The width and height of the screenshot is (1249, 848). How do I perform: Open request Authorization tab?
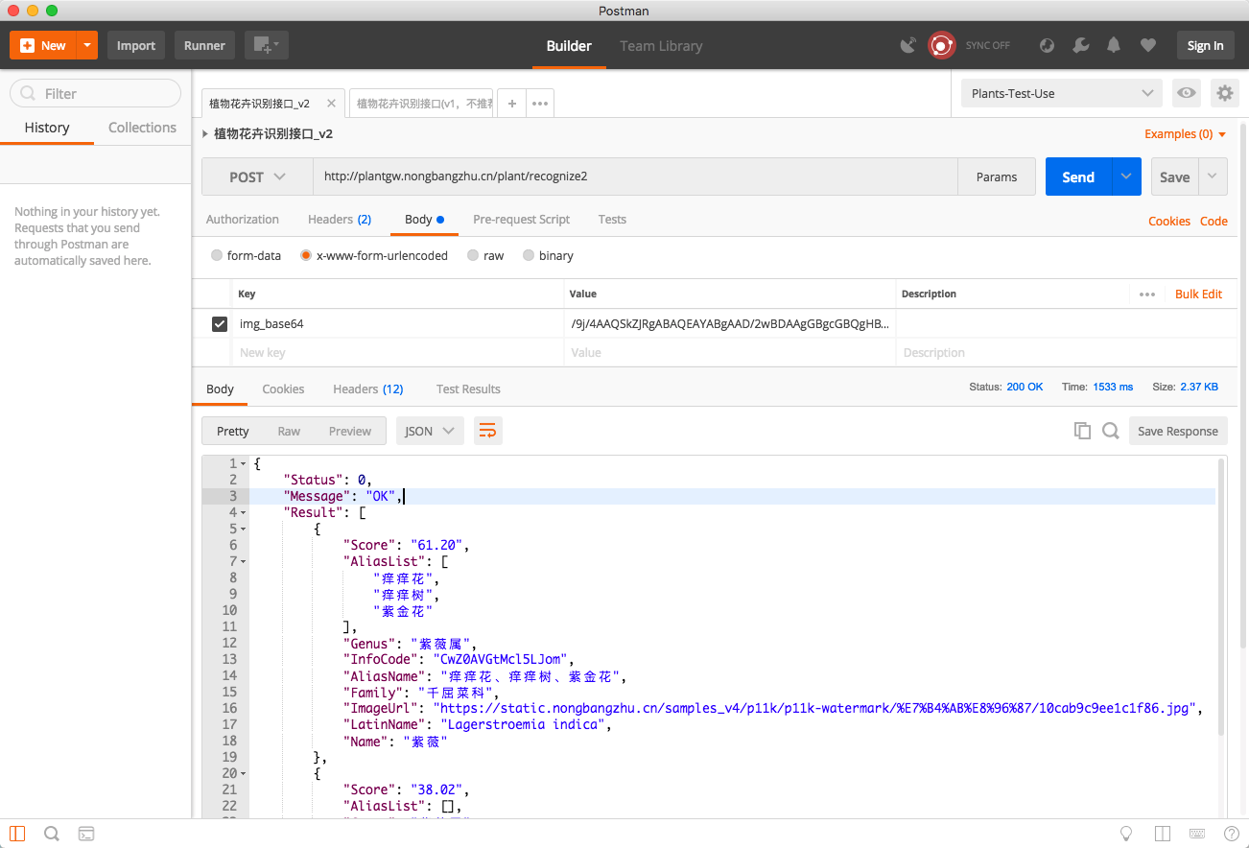click(243, 220)
